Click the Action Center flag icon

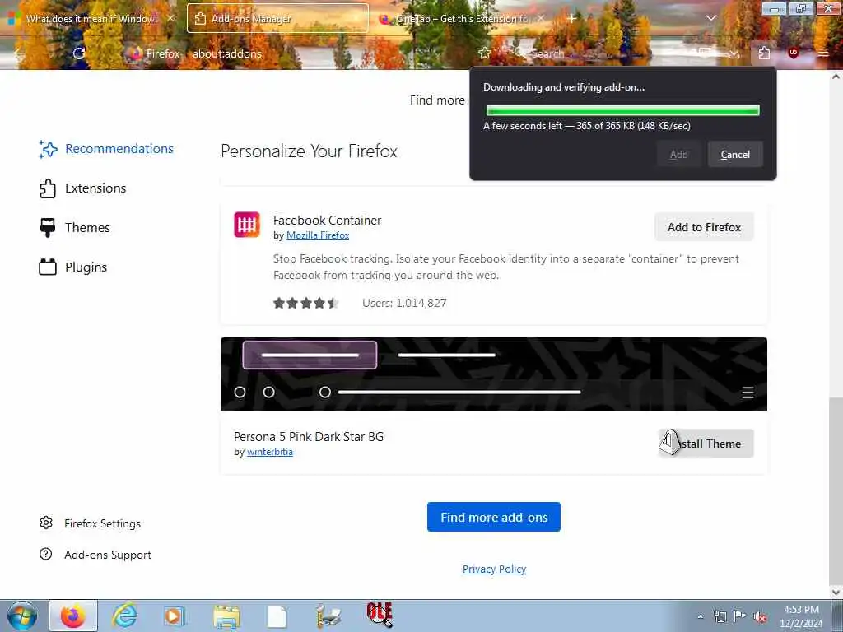point(740,616)
